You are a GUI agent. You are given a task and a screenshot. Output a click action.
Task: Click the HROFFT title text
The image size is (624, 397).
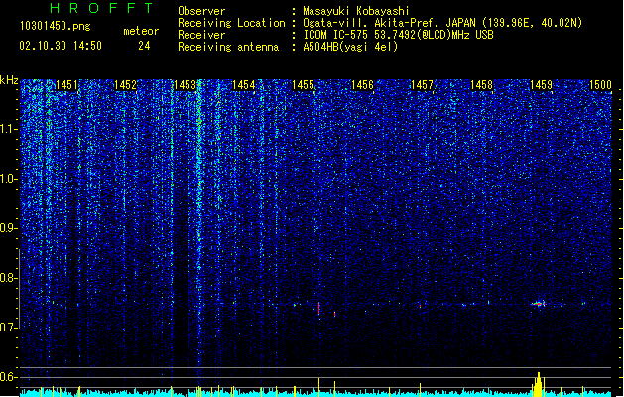pyautogui.click(x=102, y=8)
